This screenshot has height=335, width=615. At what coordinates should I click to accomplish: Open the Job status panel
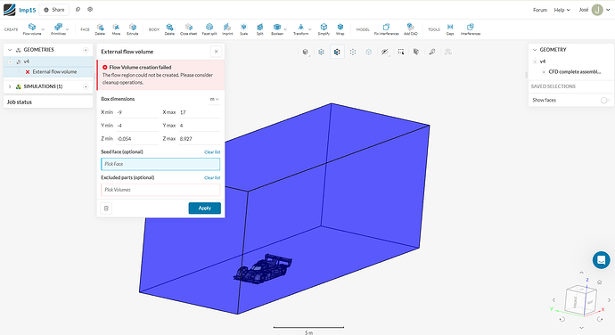(48, 102)
